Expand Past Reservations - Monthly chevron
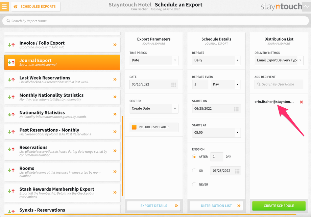This screenshot has height=217, width=311. [115, 132]
